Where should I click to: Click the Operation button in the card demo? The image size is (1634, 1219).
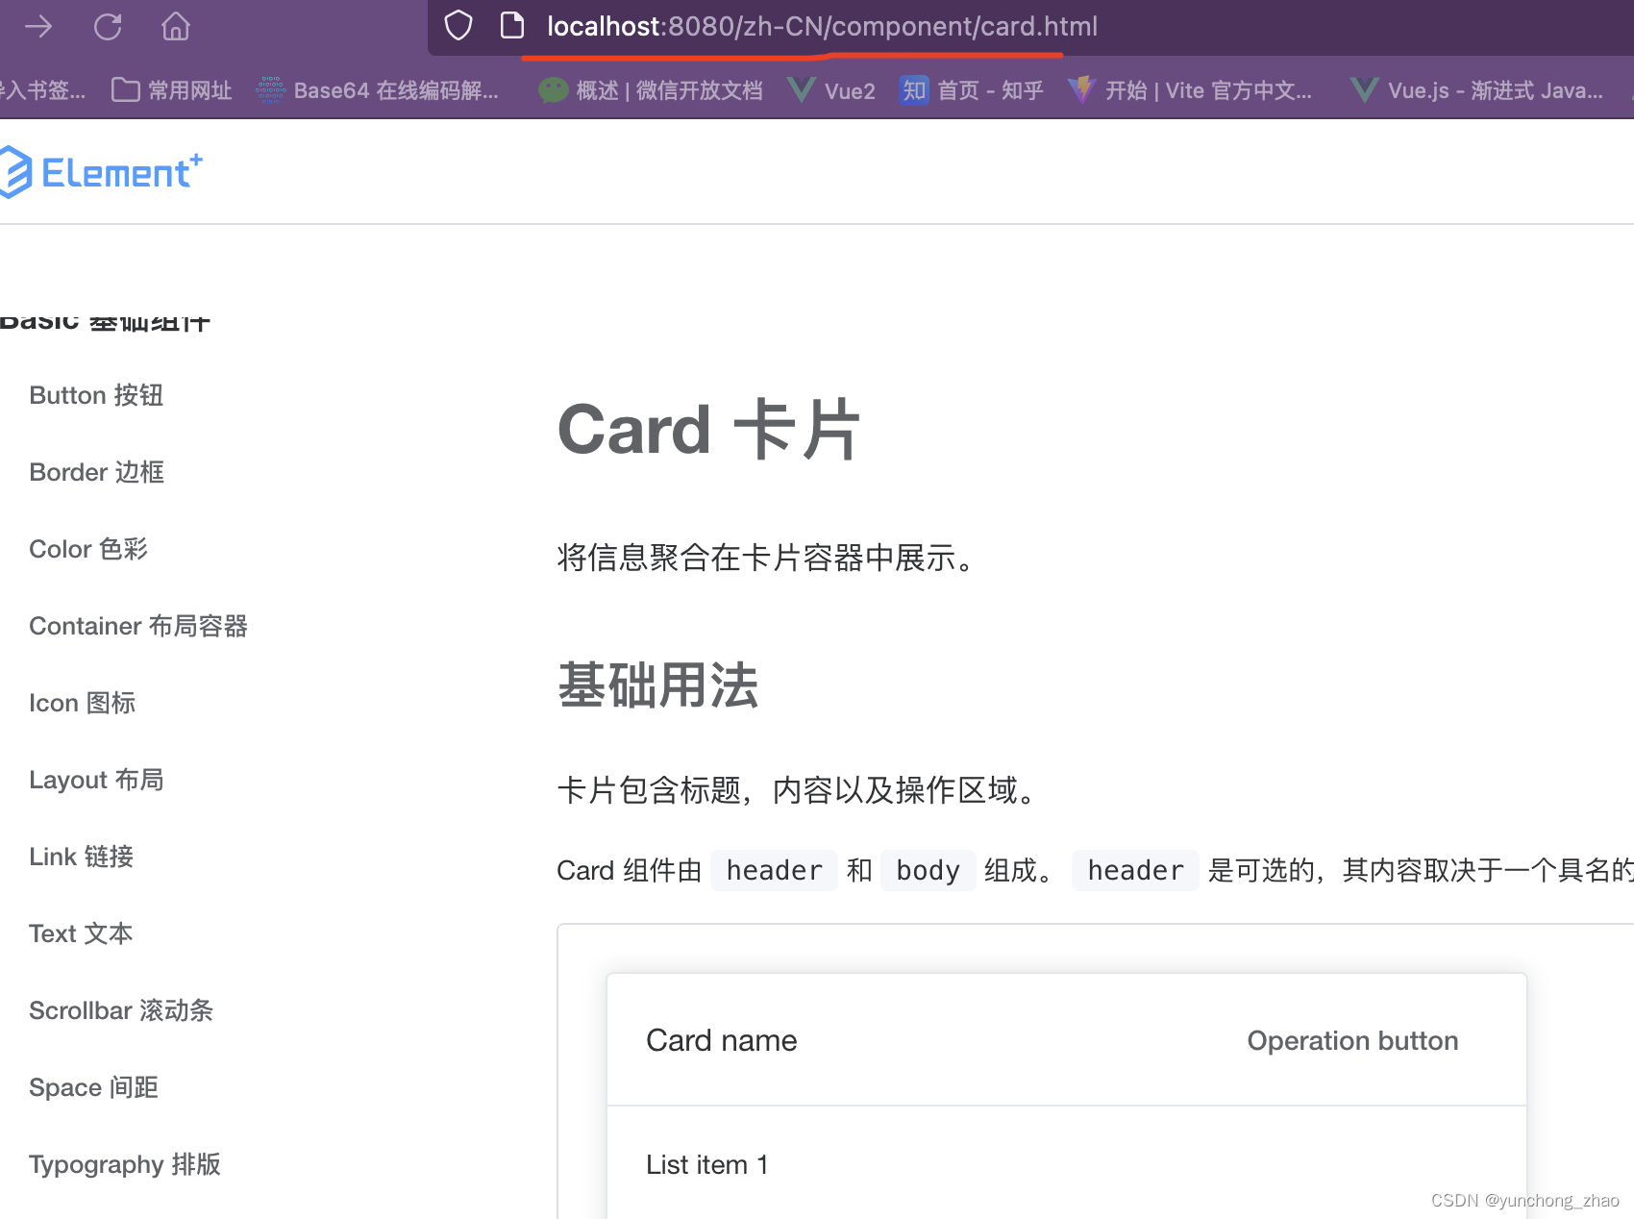(1352, 1040)
